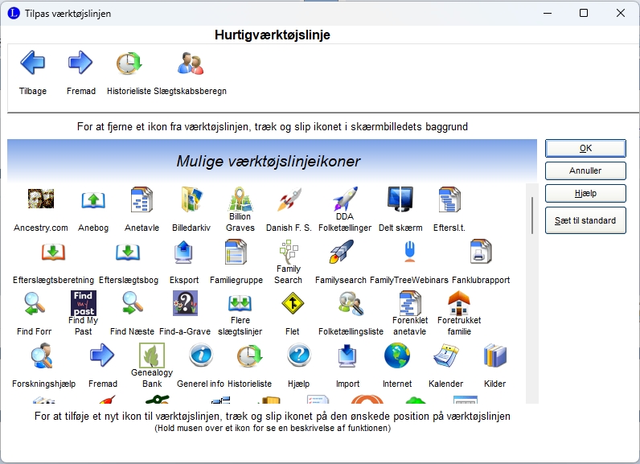Select the Flet merge icon
Screen dimensions: 640x464
[293, 304]
